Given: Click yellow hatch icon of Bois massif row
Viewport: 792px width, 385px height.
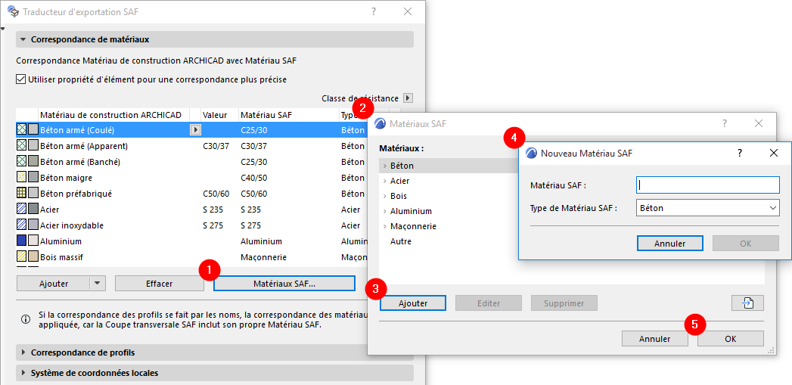Looking at the screenshot, I should click(22, 257).
